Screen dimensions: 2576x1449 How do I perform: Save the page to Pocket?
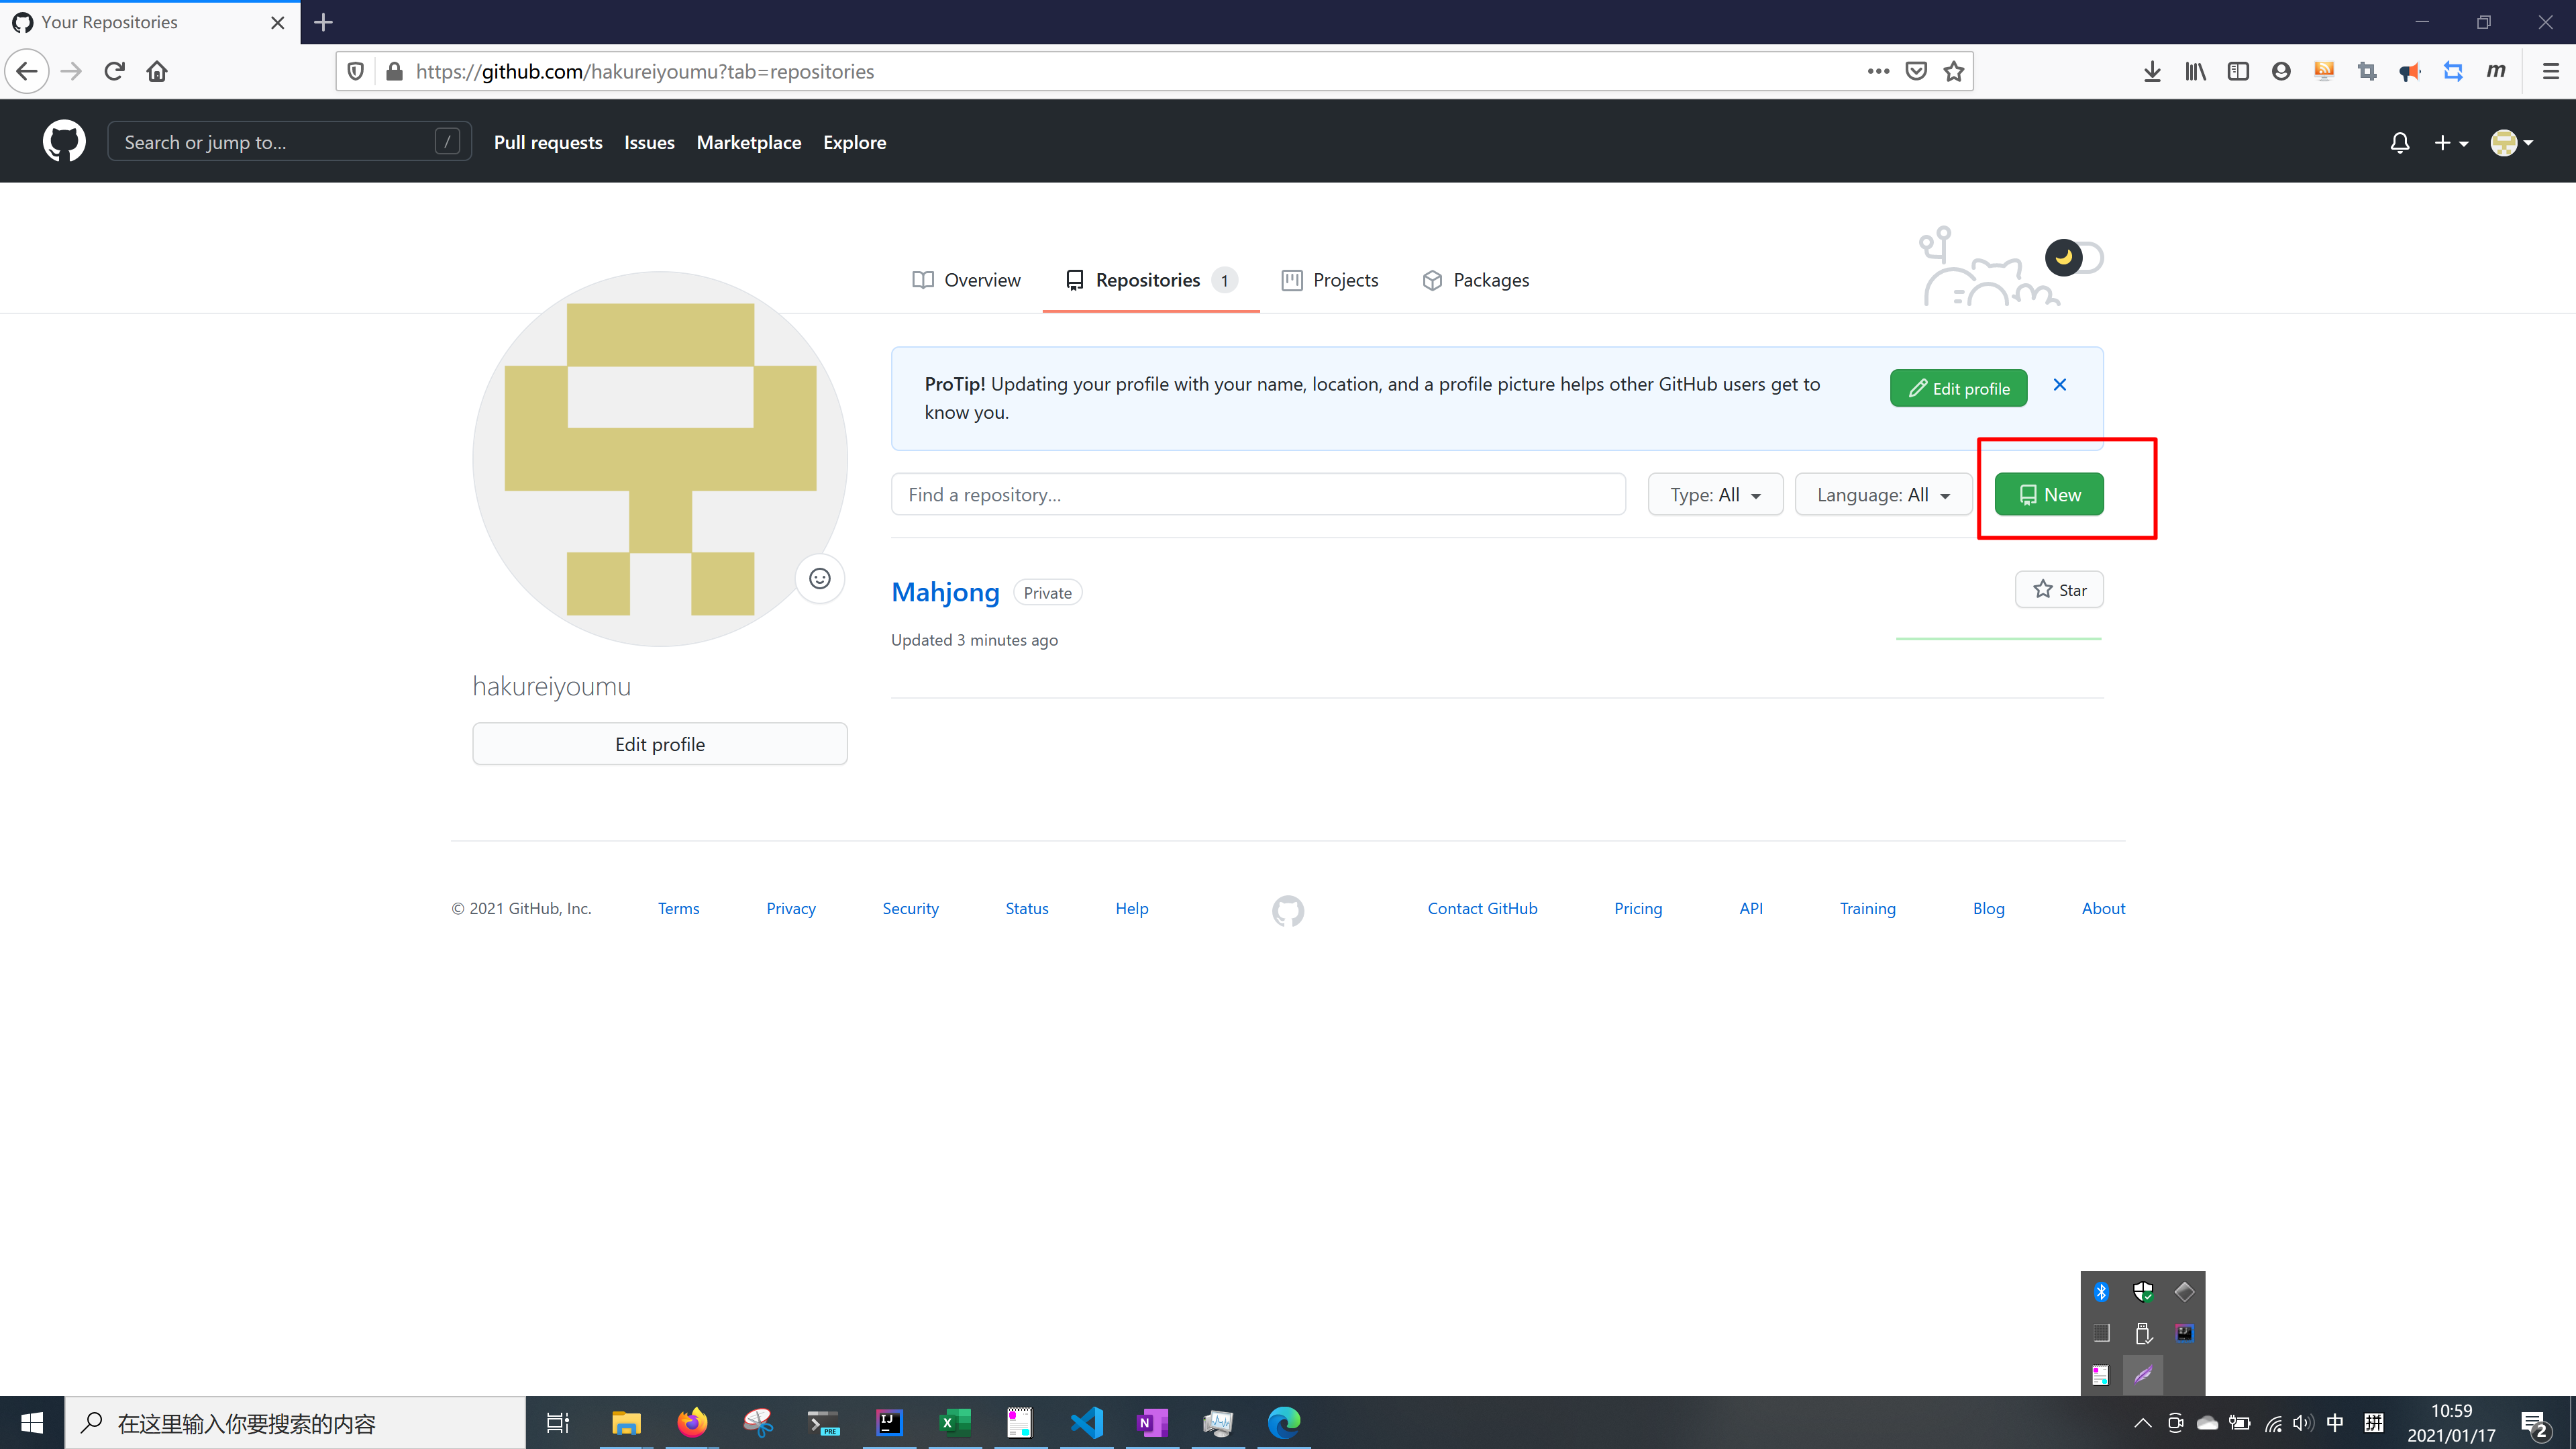point(1915,71)
